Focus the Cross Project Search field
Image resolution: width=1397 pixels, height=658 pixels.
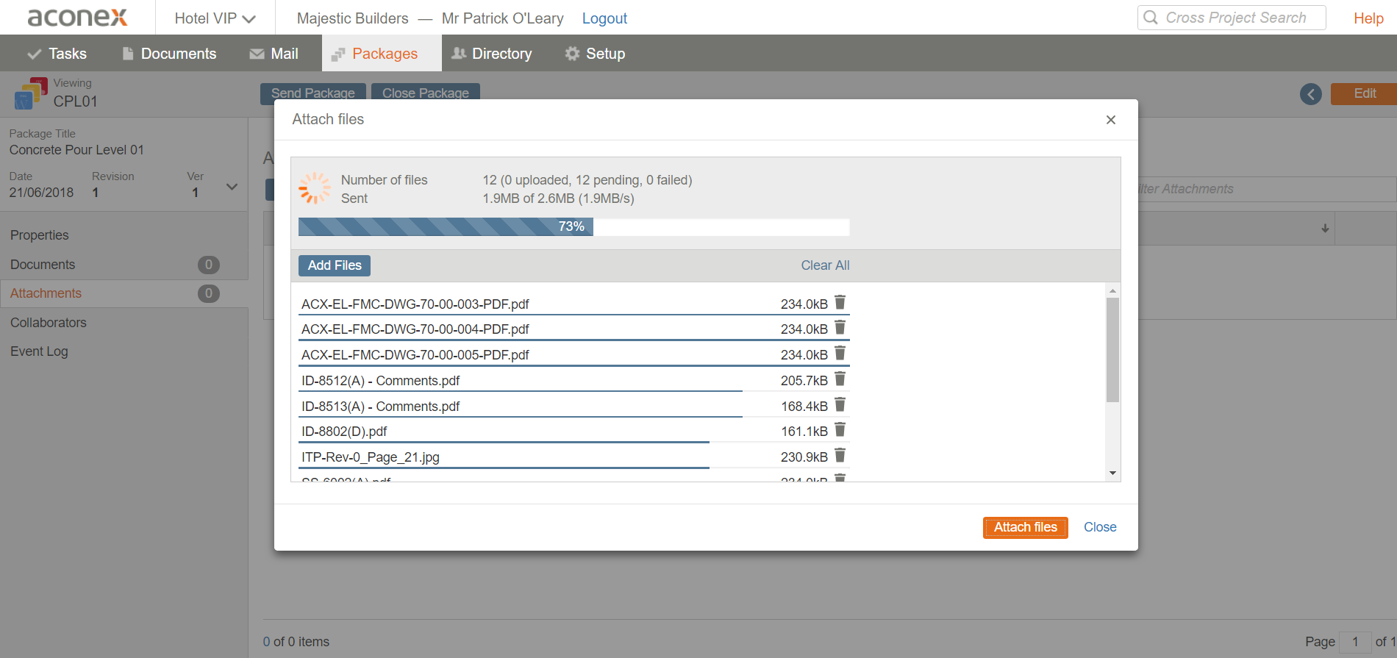pyautogui.click(x=1235, y=18)
